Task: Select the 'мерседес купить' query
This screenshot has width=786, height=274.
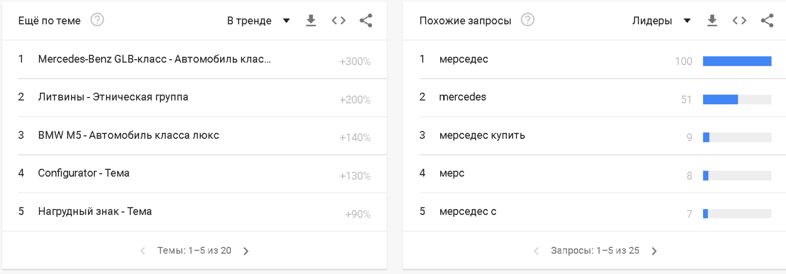Action: [x=482, y=135]
